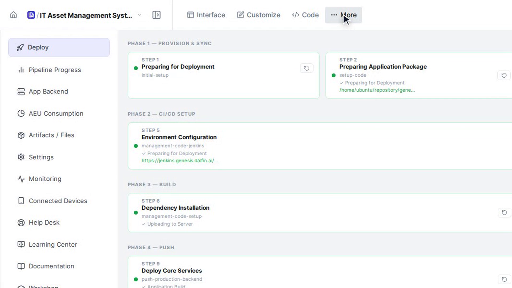Rerun Step 6 Dependency Installation
512x288 pixels.
(x=504, y=213)
